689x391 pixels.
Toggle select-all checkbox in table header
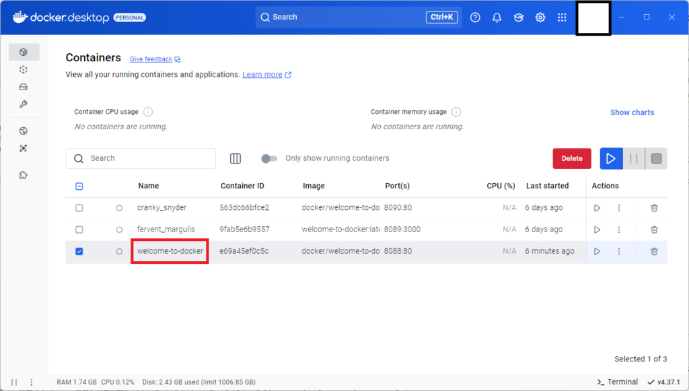tap(79, 186)
